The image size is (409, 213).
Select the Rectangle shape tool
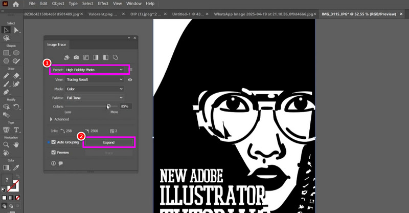tap(6, 53)
